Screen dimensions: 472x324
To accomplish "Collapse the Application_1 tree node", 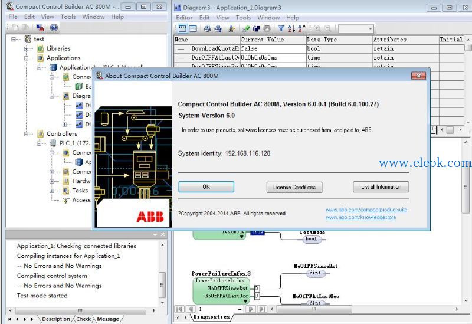I will click(x=39, y=67).
